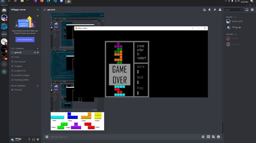256x143 pixels.
Task: Click GAME OVER banner in Tetris window
Action: [119, 75]
